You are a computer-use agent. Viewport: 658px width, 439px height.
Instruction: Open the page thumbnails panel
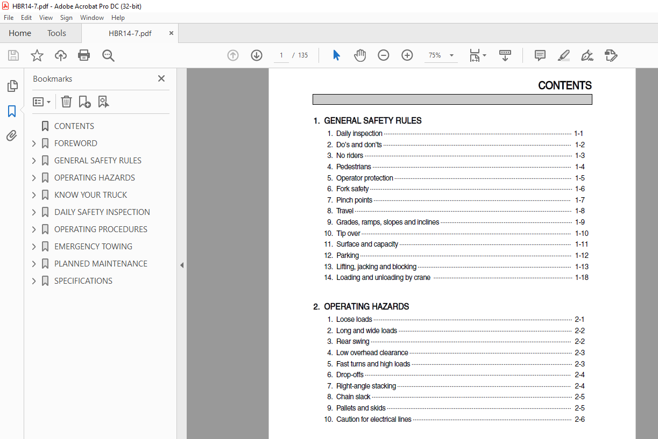[x=12, y=86]
